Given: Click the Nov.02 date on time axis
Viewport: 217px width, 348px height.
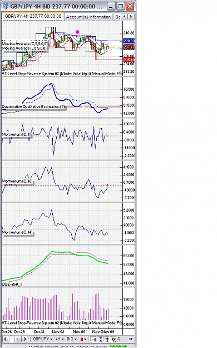Looking at the screenshot, I should (x=58, y=332).
